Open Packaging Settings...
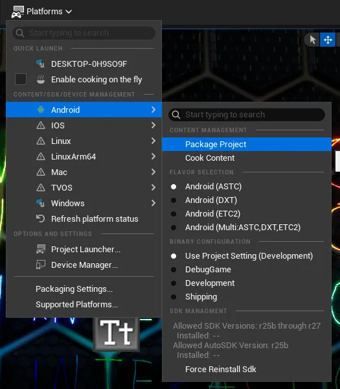Image resolution: width=340 pixels, height=389 pixels. 84,289
